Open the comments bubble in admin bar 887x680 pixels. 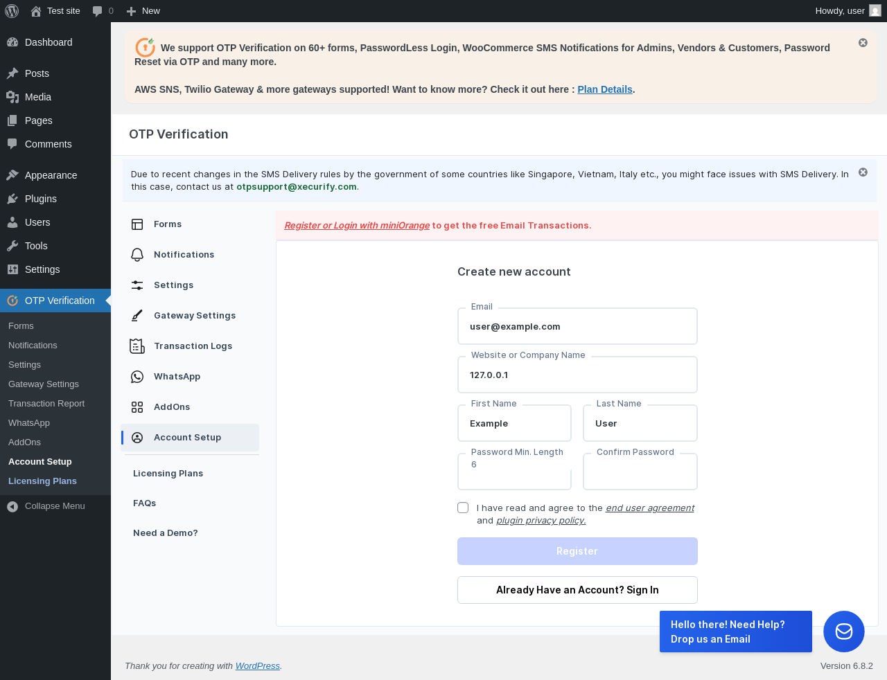pyautogui.click(x=103, y=11)
